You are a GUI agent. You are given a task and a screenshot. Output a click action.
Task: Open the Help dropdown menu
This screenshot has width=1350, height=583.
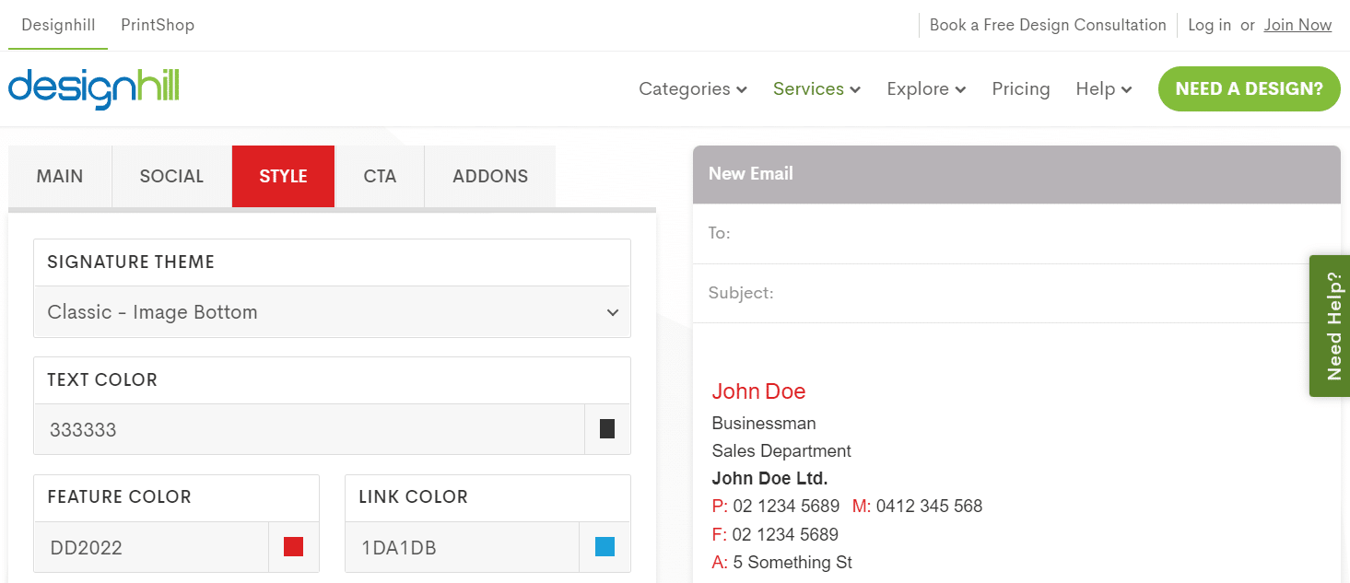[x=1103, y=89]
